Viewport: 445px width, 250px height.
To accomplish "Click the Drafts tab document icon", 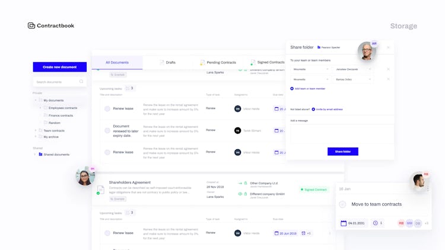I will click(162, 62).
